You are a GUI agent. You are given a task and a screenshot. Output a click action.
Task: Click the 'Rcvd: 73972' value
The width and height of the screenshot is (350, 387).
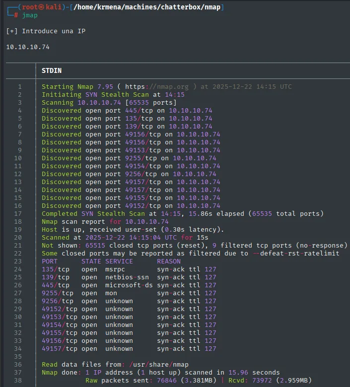pyautogui.click(x=250, y=381)
